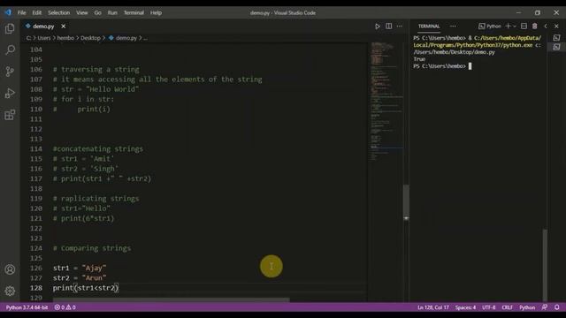Open the errors and warnings indicator
This screenshot has width=566, height=318.
click(x=65, y=307)
